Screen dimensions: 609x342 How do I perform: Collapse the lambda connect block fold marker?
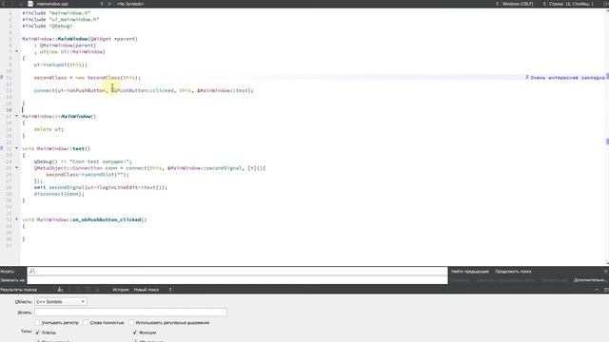(17, 167)
